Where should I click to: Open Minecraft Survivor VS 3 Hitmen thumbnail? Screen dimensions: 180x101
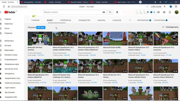coord(116,66)
